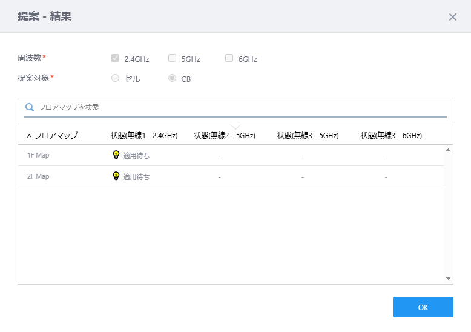Sort by 状態(無線3 - 6GHz) column

391,136
